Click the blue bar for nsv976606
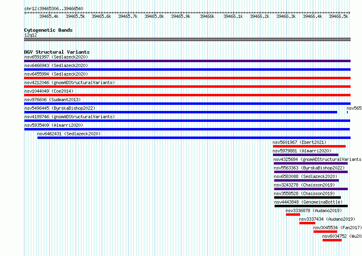This screenshot has height=256, width=362. click(187, 104)
